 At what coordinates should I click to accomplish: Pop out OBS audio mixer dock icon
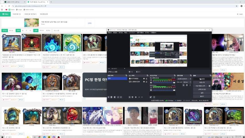coord(175,76)
